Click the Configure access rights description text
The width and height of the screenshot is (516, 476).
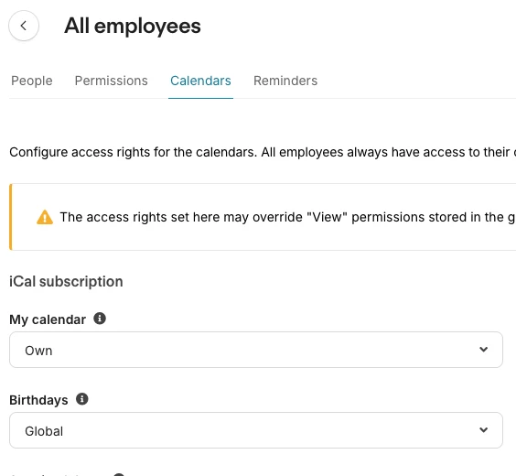[263, 152]
